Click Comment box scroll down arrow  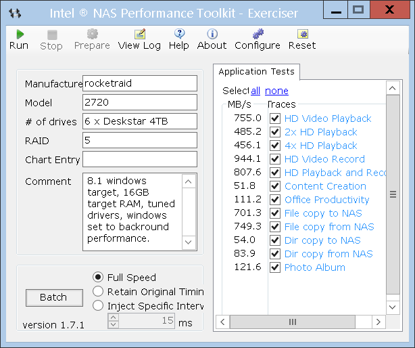click(189, 242)
